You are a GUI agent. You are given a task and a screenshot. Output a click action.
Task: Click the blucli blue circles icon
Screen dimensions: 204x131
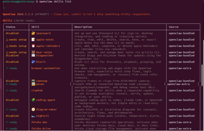[33, 62]
